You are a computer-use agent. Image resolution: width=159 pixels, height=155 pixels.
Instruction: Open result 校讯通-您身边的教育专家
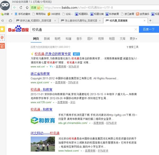pyautogui.click(x=53, y=54)
